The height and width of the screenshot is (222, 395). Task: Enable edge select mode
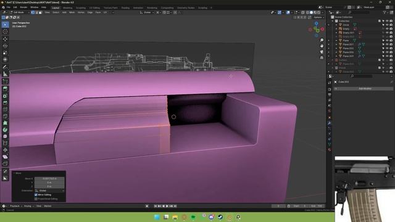[x=36, y=12]
